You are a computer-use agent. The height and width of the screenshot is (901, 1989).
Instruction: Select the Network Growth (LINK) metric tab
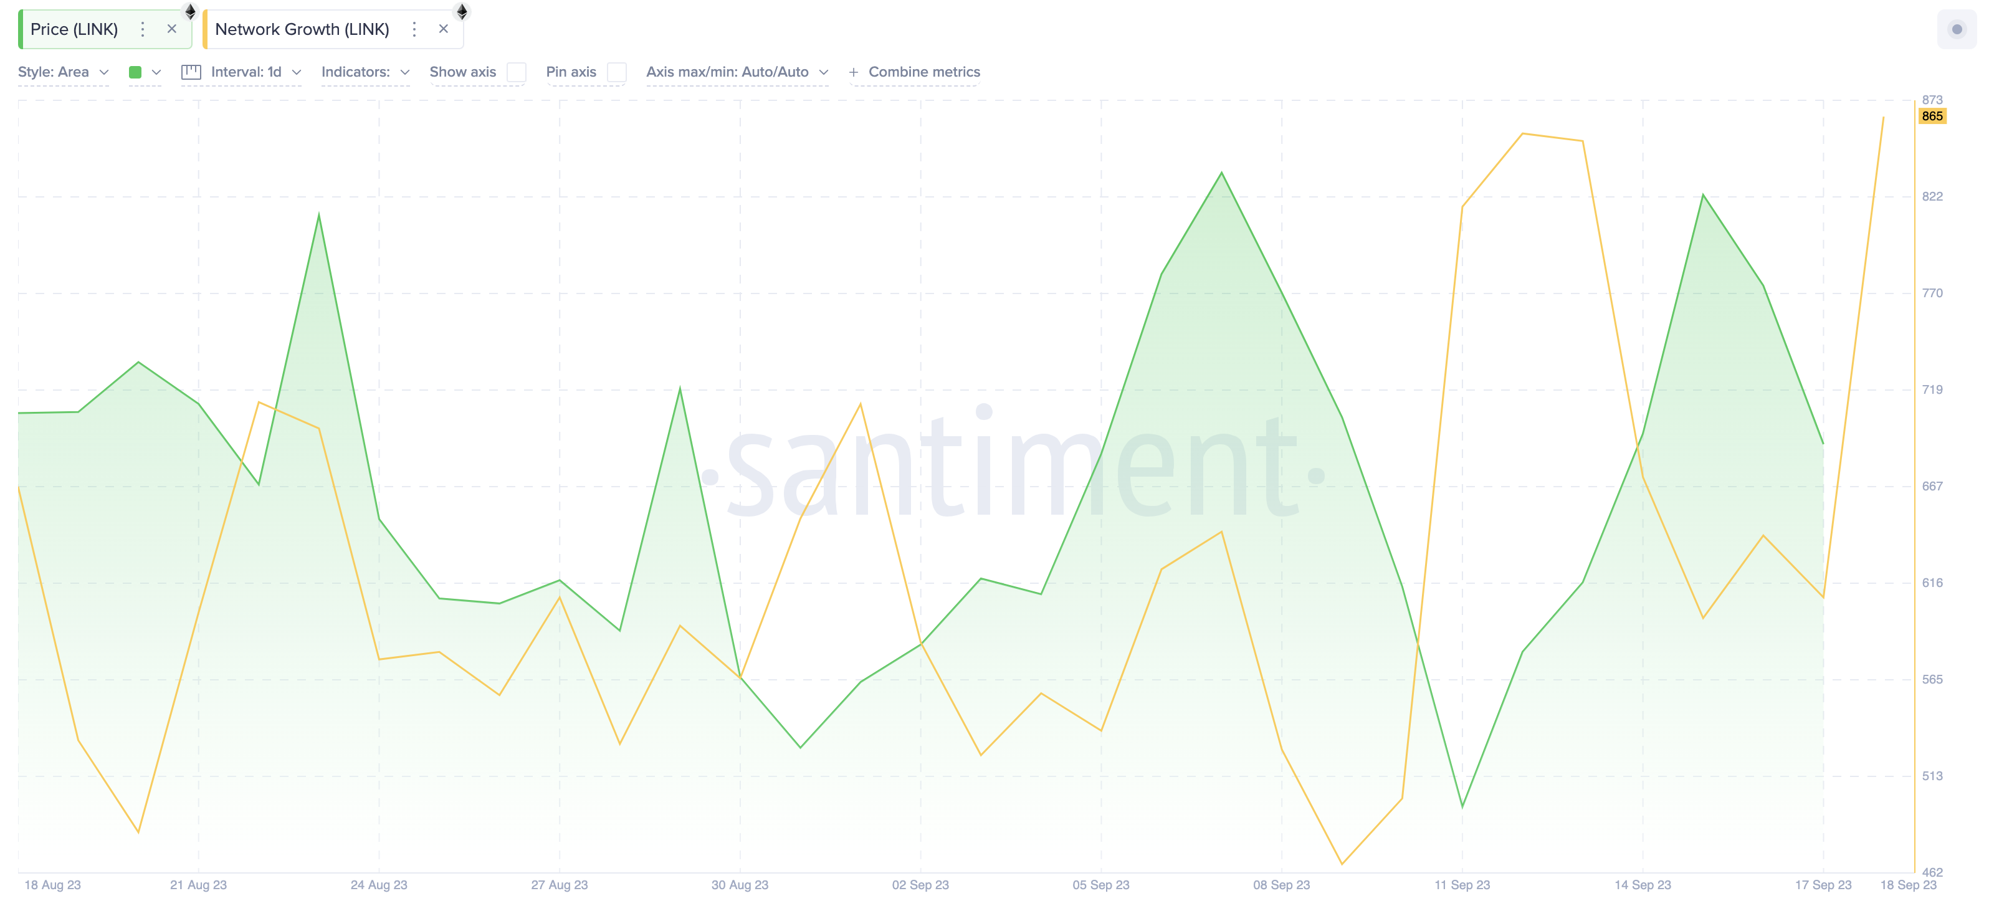pos(302,29)
